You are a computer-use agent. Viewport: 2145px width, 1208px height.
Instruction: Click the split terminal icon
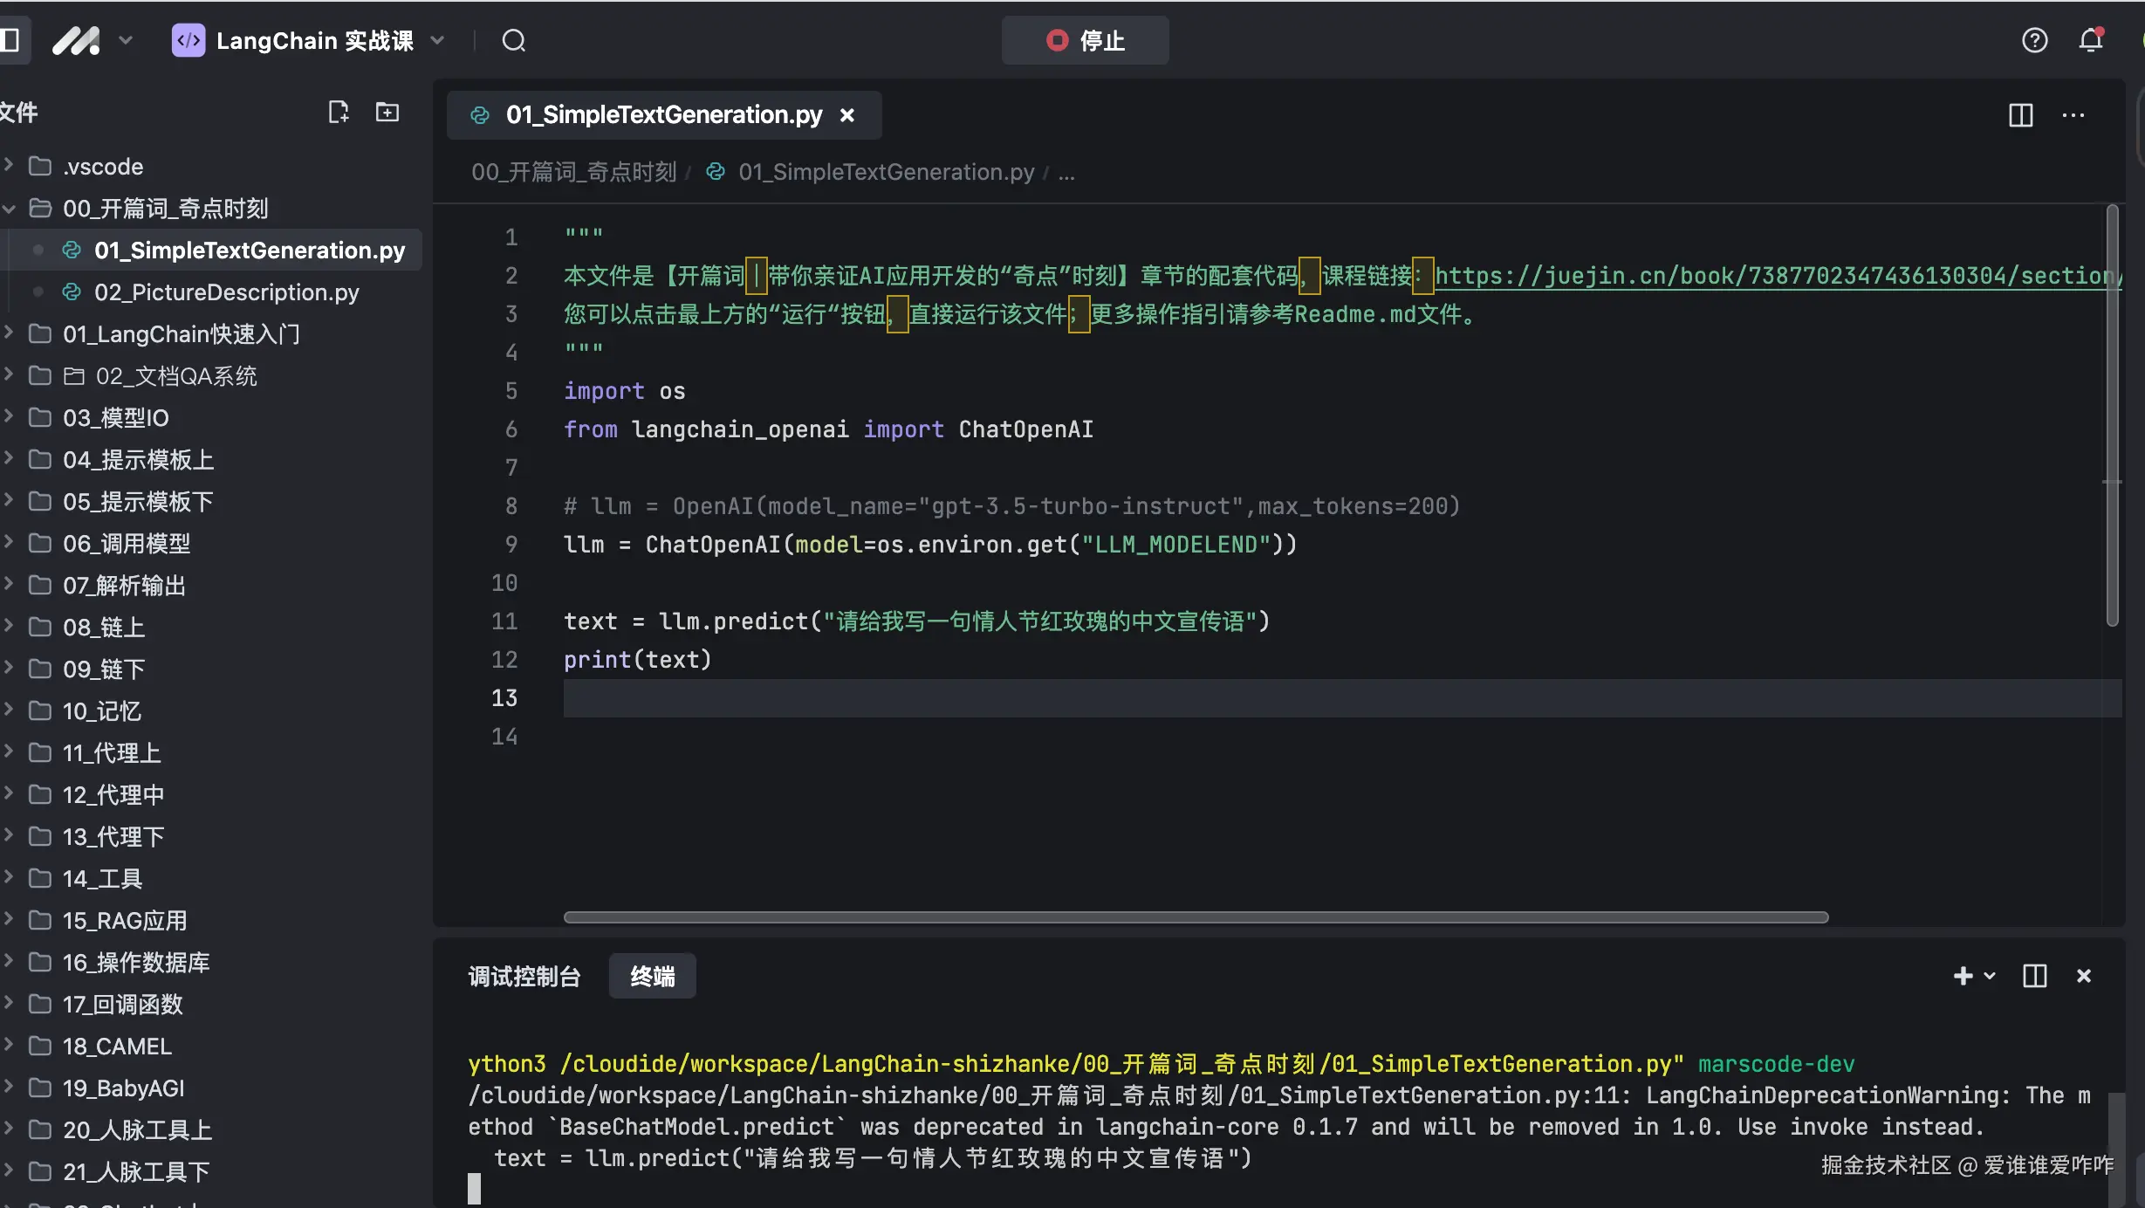2034,976
